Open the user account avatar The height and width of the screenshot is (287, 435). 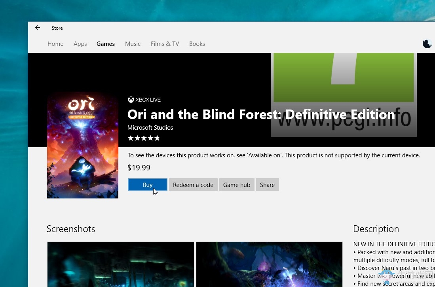(427, 44)
